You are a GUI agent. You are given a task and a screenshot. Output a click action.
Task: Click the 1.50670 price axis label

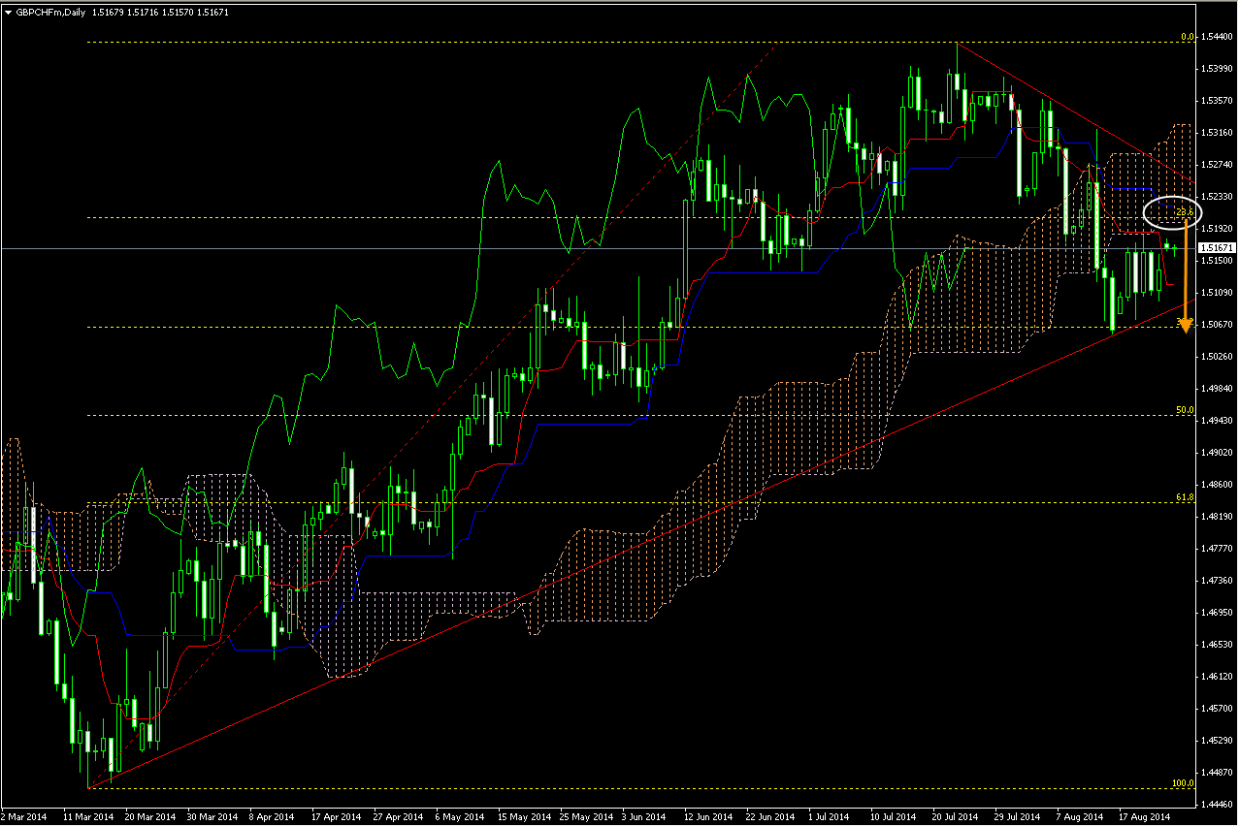point(1217,325)
